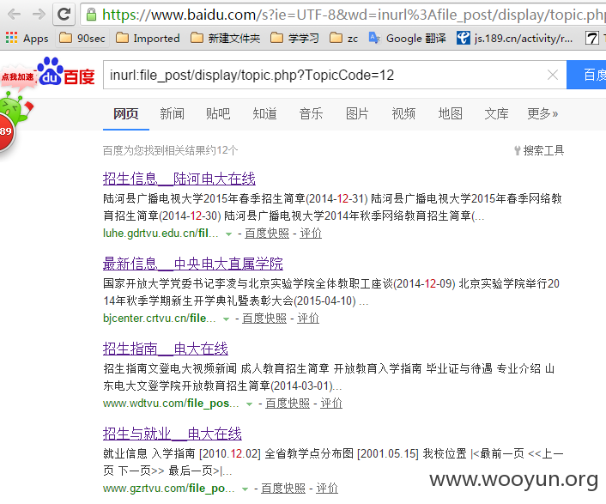Viewport: 606px width, 504px height.
Task: Click the blue 百度一下 search button
Action: coord(586,75)
